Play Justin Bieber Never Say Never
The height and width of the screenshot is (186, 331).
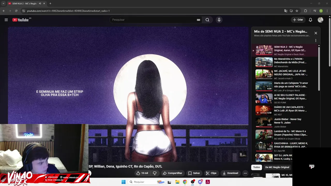click(284, 123)
